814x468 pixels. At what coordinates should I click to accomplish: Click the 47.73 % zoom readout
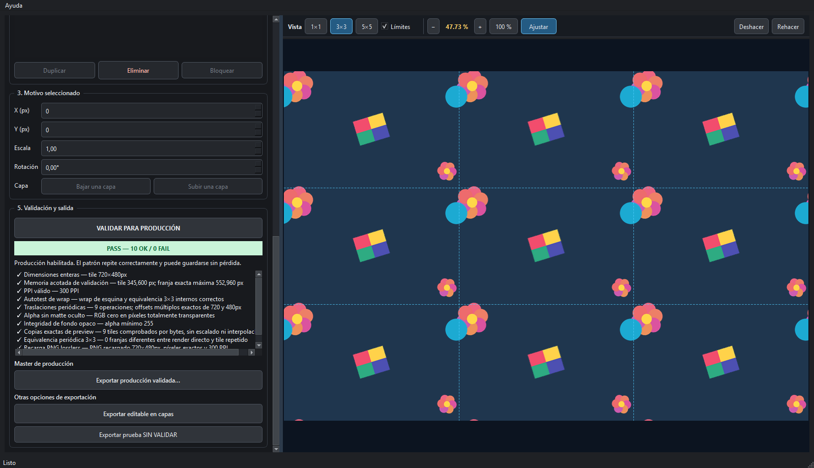click(x=457, y=26)
